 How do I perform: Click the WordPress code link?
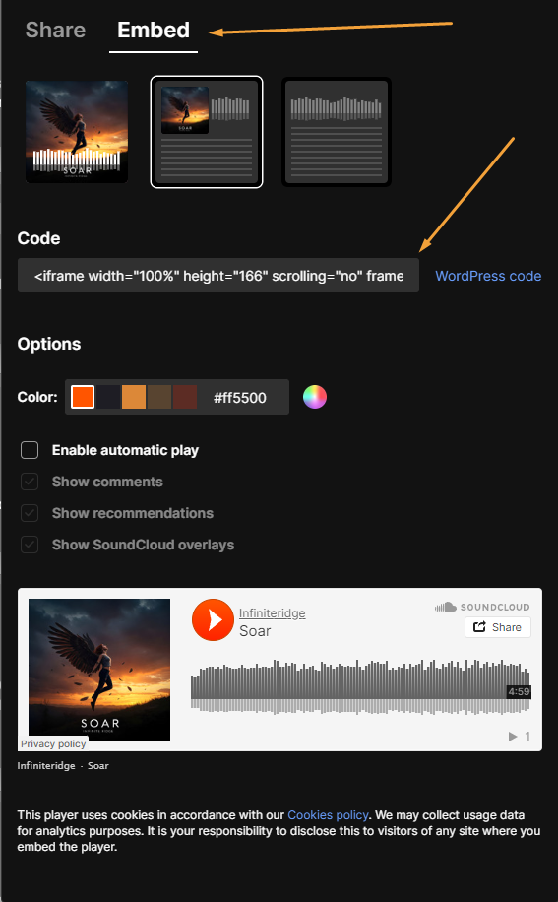(x=488, y=276)
